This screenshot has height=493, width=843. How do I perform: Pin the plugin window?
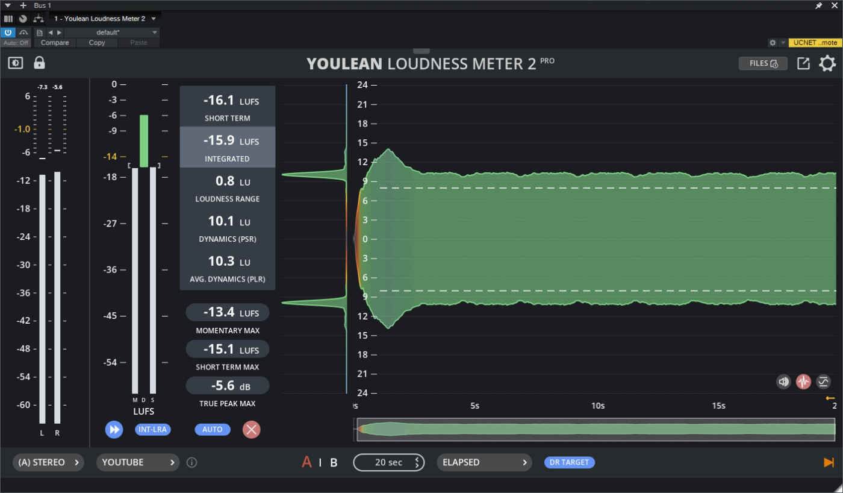click(x=819, y=5)
